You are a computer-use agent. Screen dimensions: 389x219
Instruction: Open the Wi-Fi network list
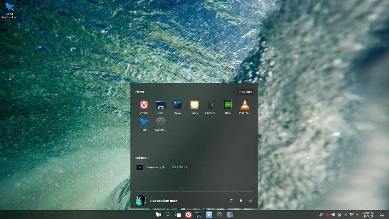click(351, 214)
